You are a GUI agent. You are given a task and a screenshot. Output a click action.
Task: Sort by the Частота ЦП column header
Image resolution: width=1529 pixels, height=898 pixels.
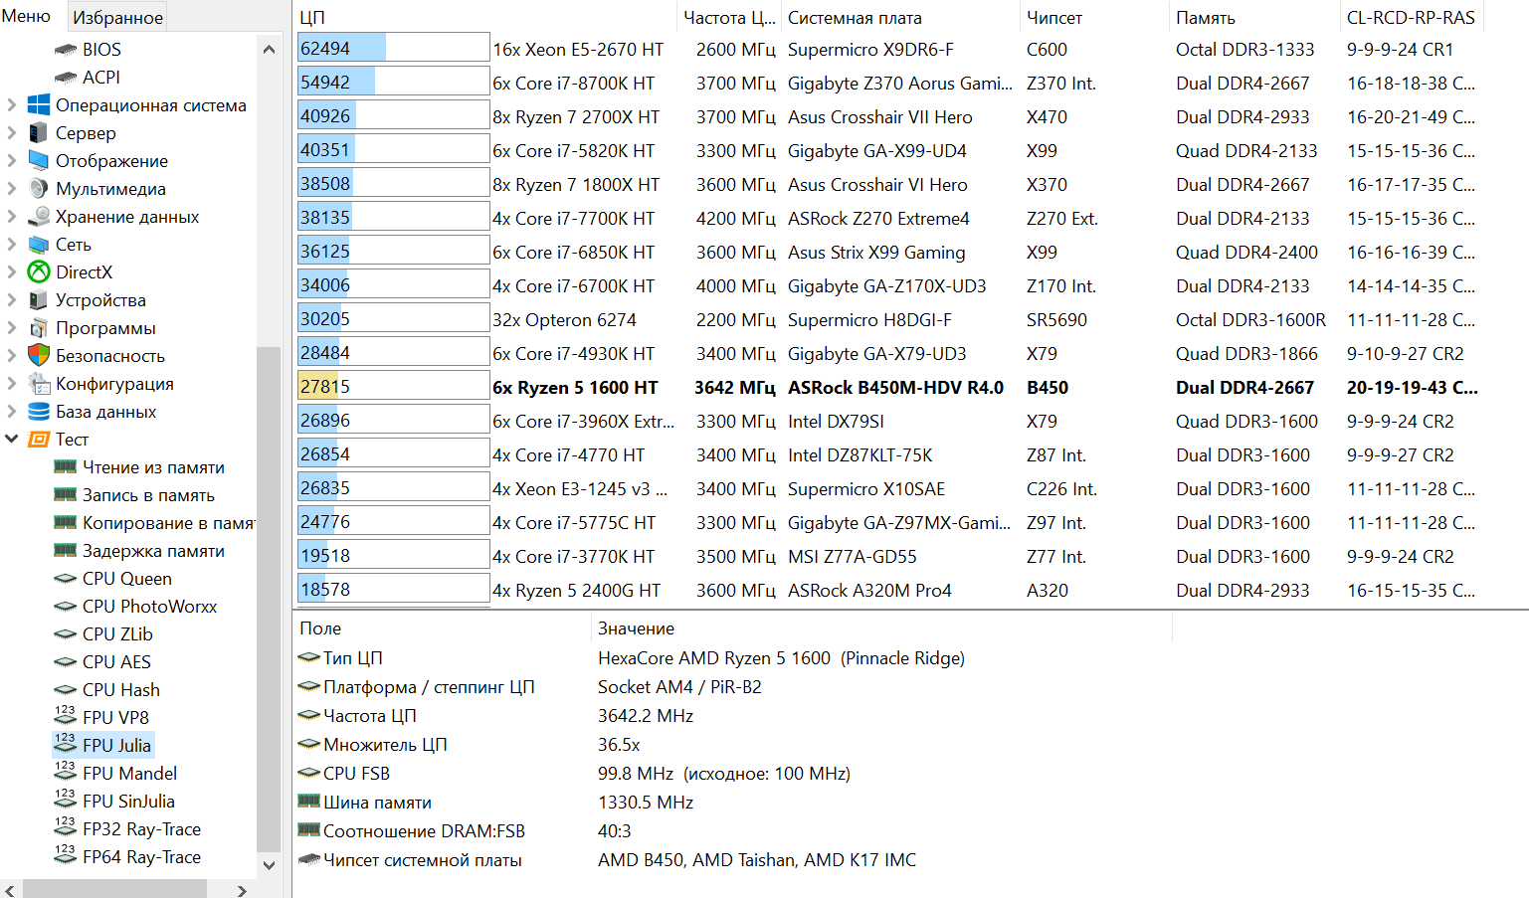pos(729,18)
